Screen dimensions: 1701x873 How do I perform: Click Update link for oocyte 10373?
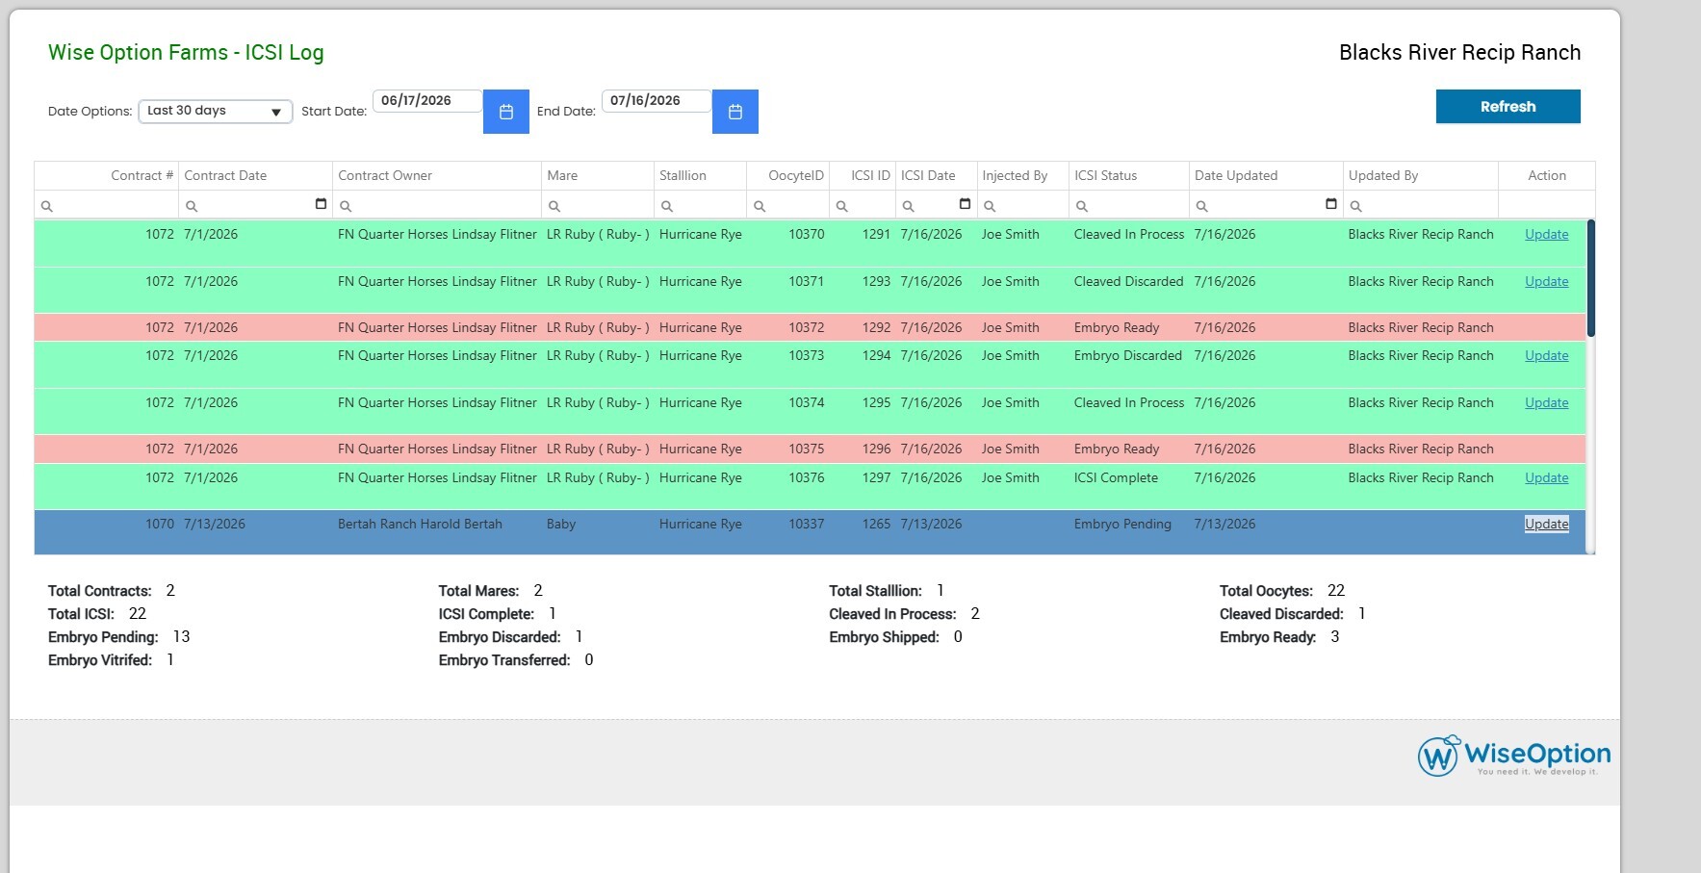(x=1546, y=355)
